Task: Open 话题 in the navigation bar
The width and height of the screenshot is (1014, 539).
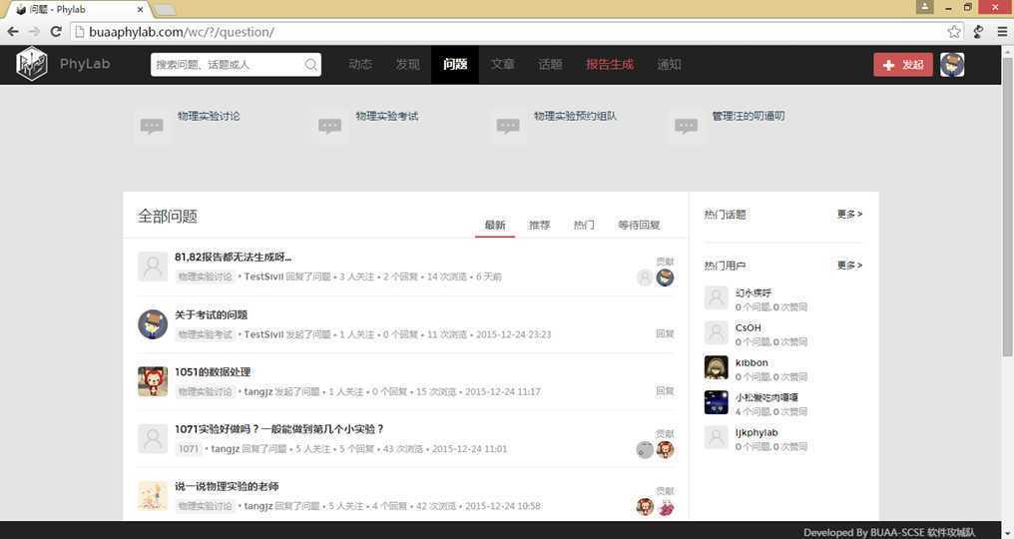Action: pyautogui.click(x=550, y=64)
